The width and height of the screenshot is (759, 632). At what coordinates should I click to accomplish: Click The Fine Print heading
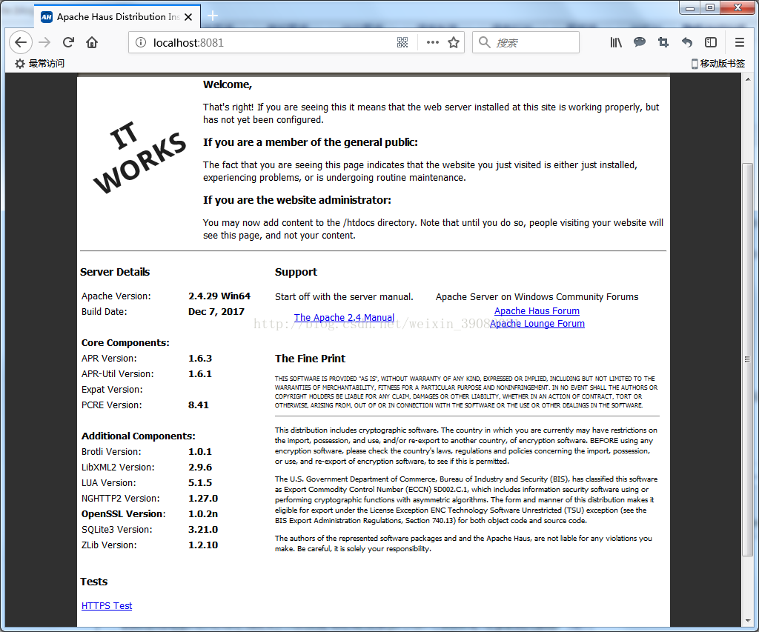click(311, 359)
